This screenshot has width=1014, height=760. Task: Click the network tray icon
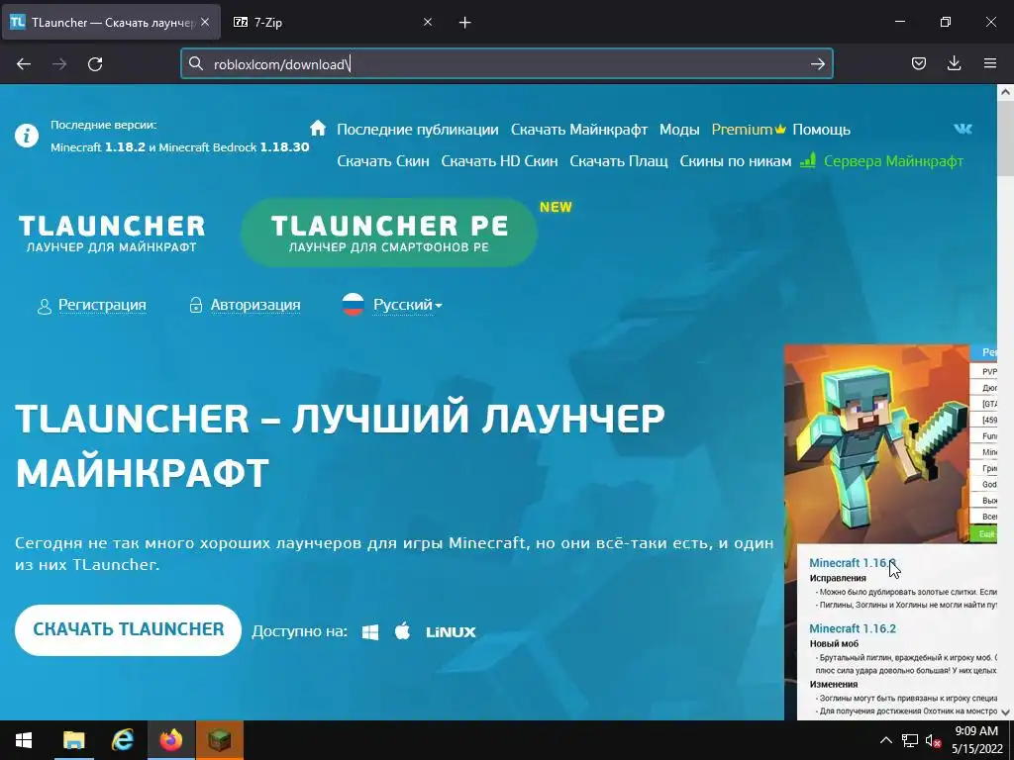coord(910,740)
